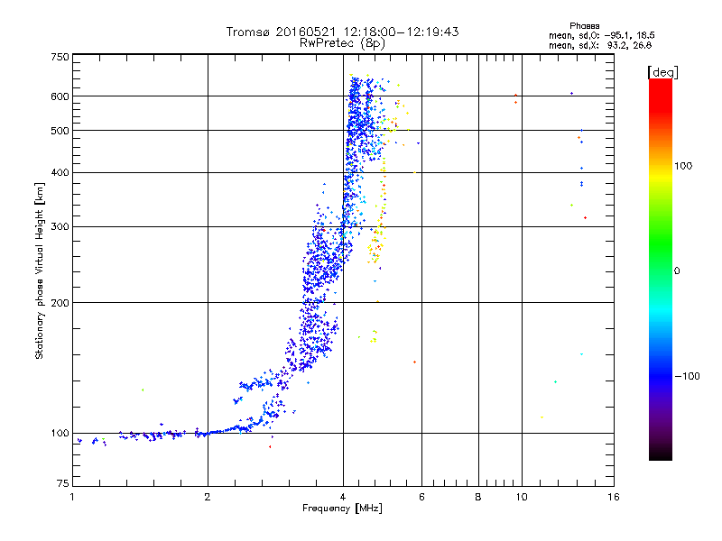Click the '750' y-axis tick label
This screenshot has height=541, width=722.
pyautogui.click(x=60, y=57)
